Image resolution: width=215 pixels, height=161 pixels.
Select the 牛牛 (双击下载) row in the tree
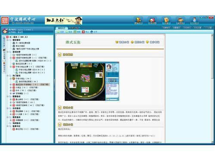[26, 91]
